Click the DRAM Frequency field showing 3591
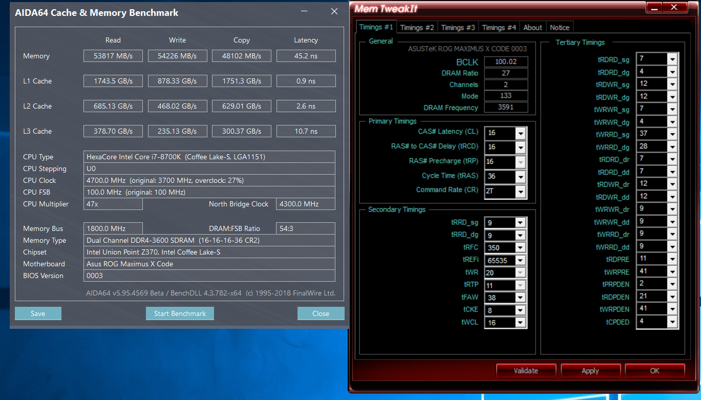Image resolution: width=701 pixels, height=400 pixels. click(x=506, y=108)
